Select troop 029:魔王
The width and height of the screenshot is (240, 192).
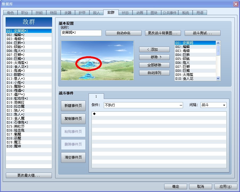coord(29,142)
